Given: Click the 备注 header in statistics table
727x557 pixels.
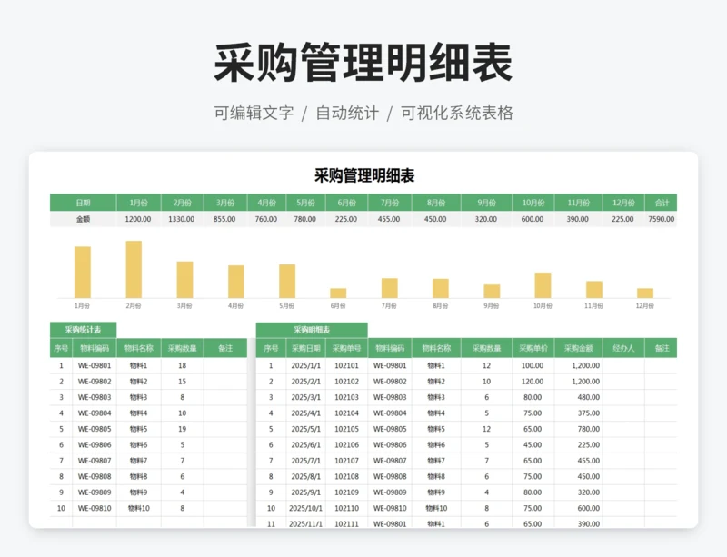Looking at the screenshot, I should click(225, 348).
